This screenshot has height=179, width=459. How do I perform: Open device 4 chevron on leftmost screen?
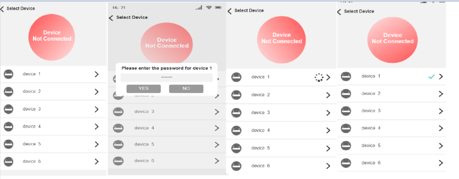(x=97, y=127)
